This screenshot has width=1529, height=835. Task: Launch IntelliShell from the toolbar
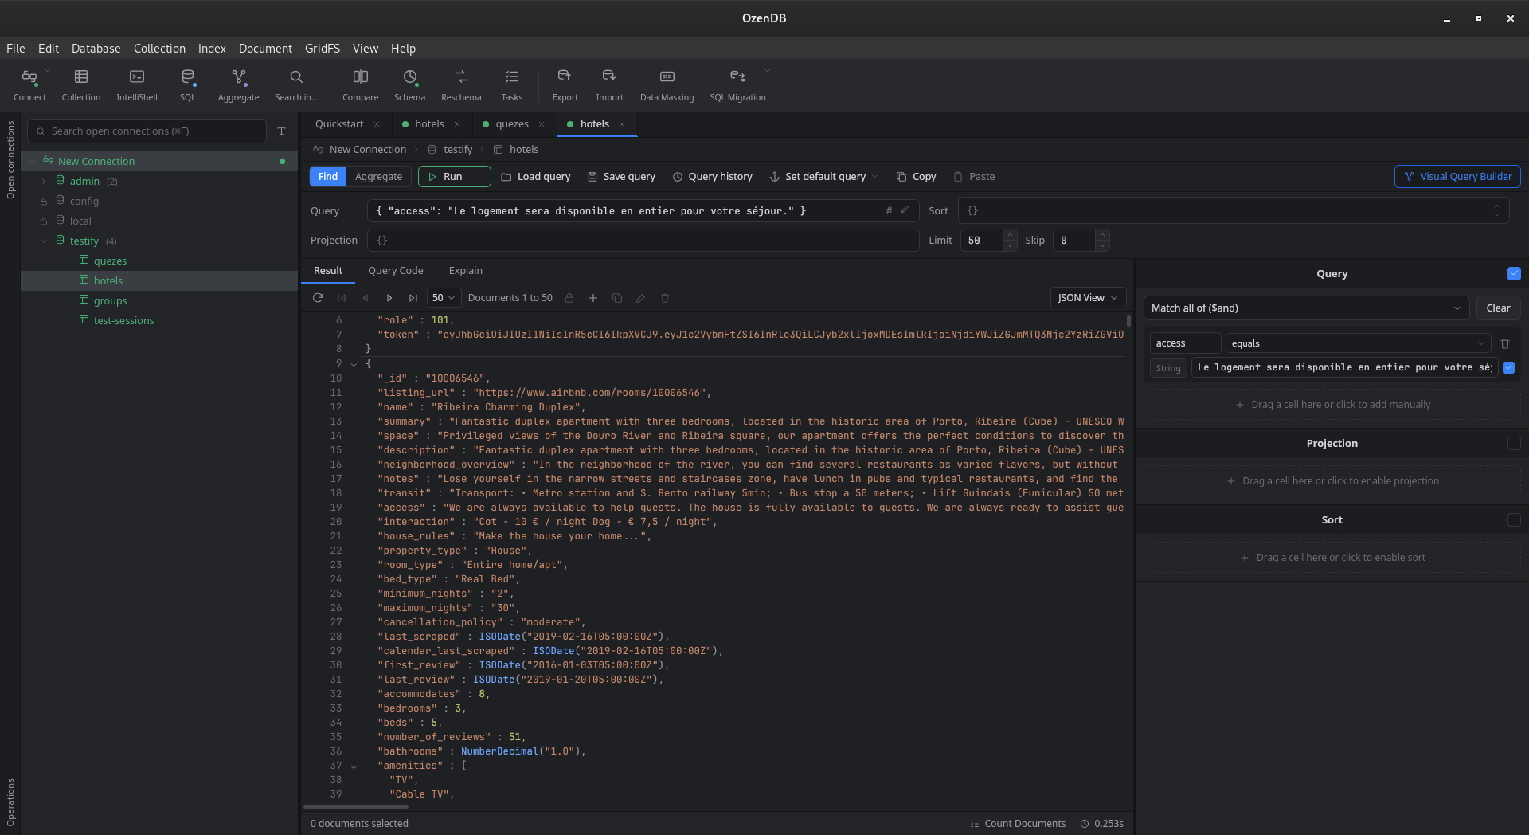point(137,84)
